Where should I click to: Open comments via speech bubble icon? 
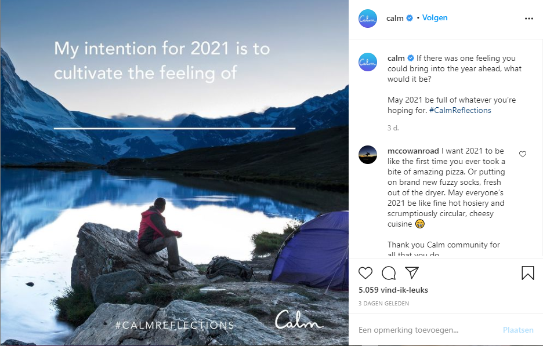pos(389,273)
